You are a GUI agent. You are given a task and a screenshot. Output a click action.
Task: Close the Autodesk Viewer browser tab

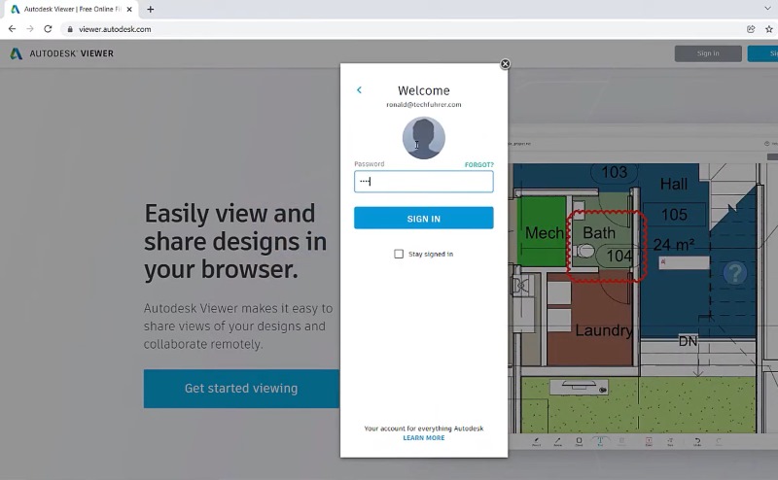point(129,9)
